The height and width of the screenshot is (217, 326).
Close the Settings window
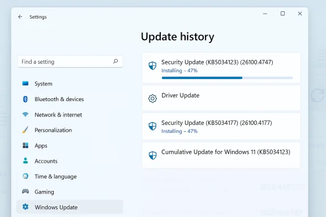[300, 14]
